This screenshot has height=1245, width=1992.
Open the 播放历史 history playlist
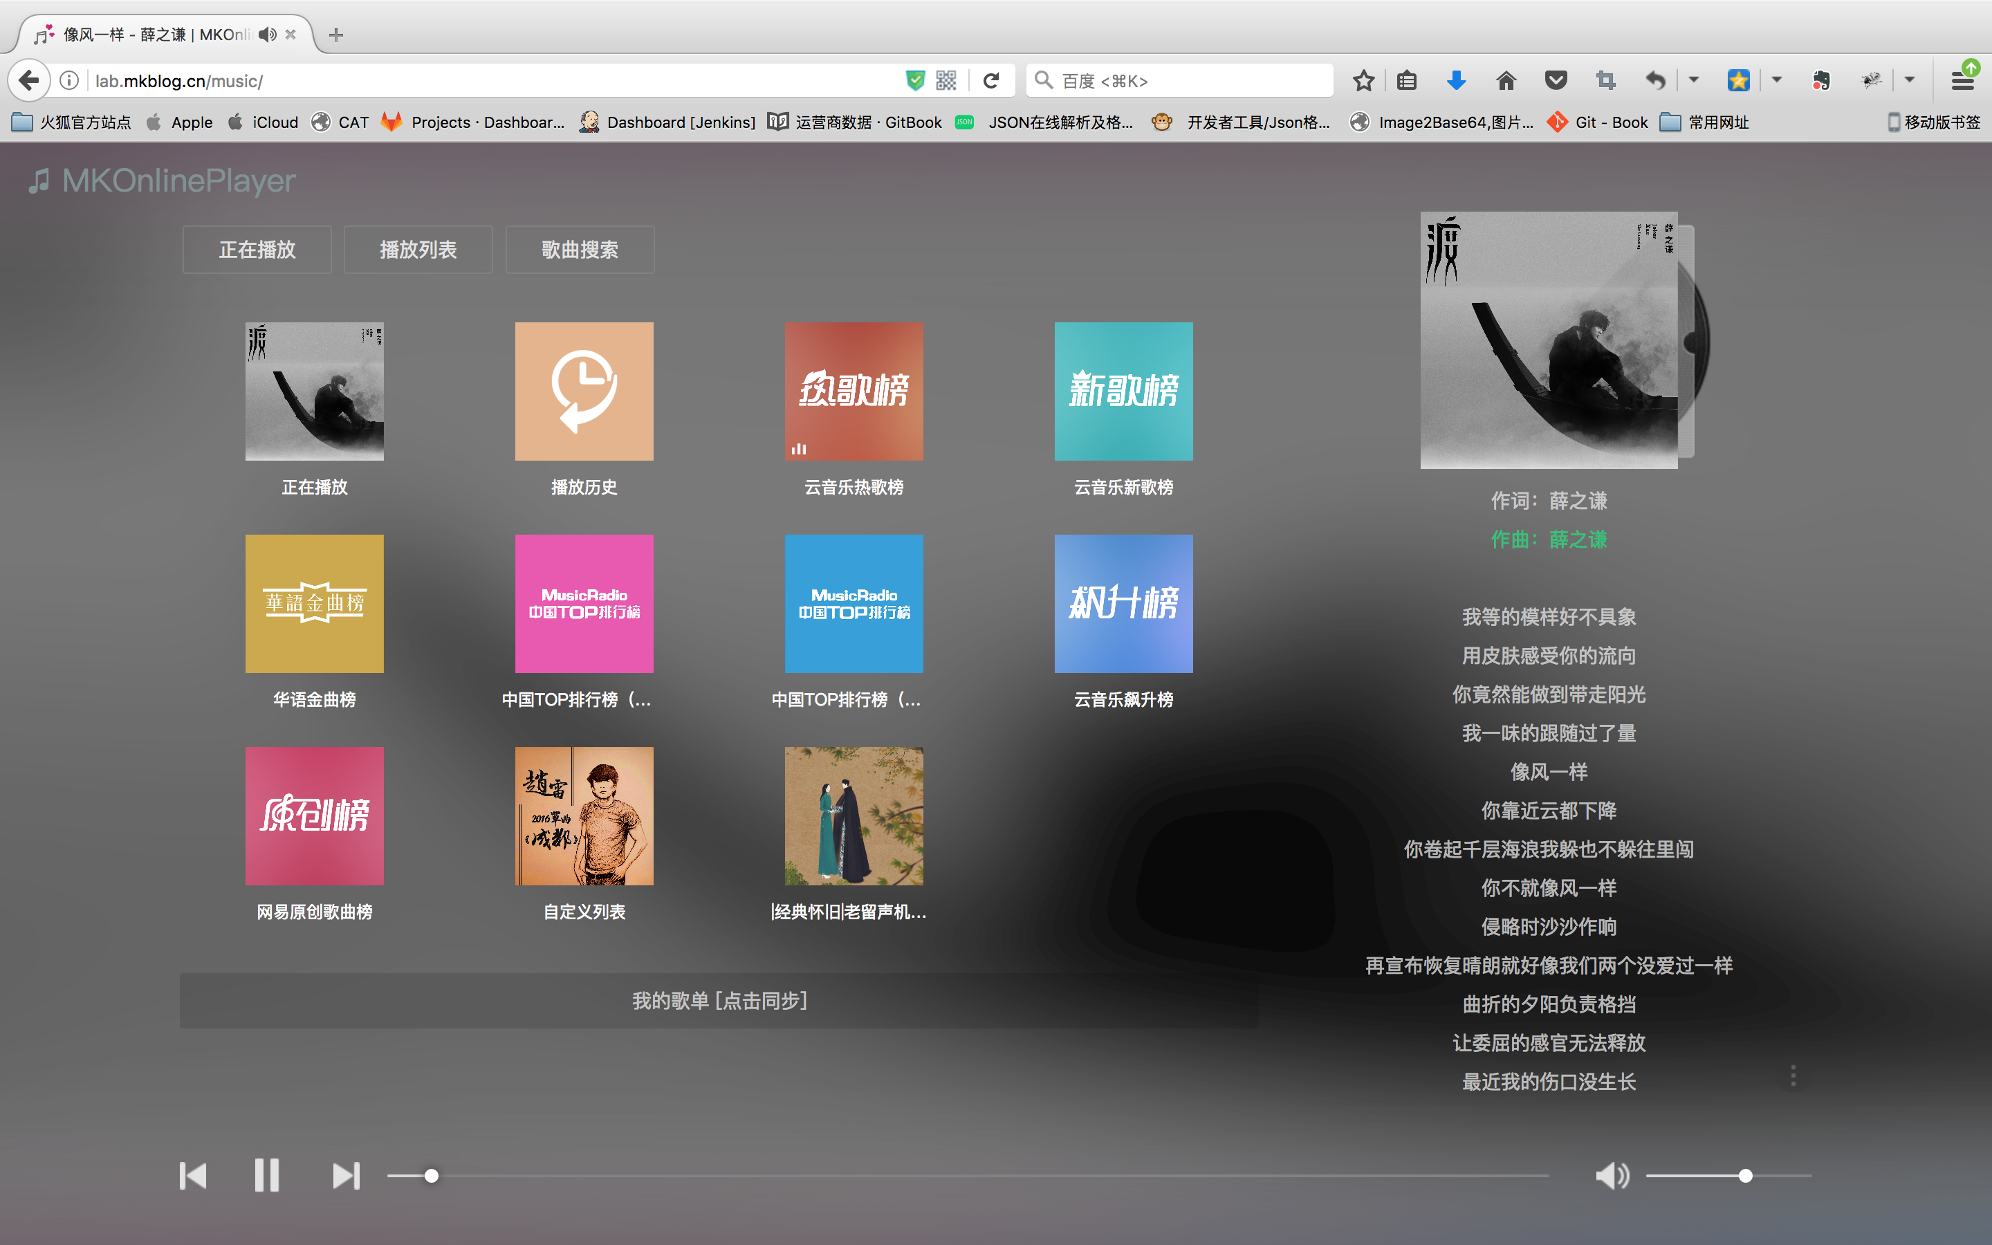584,391
